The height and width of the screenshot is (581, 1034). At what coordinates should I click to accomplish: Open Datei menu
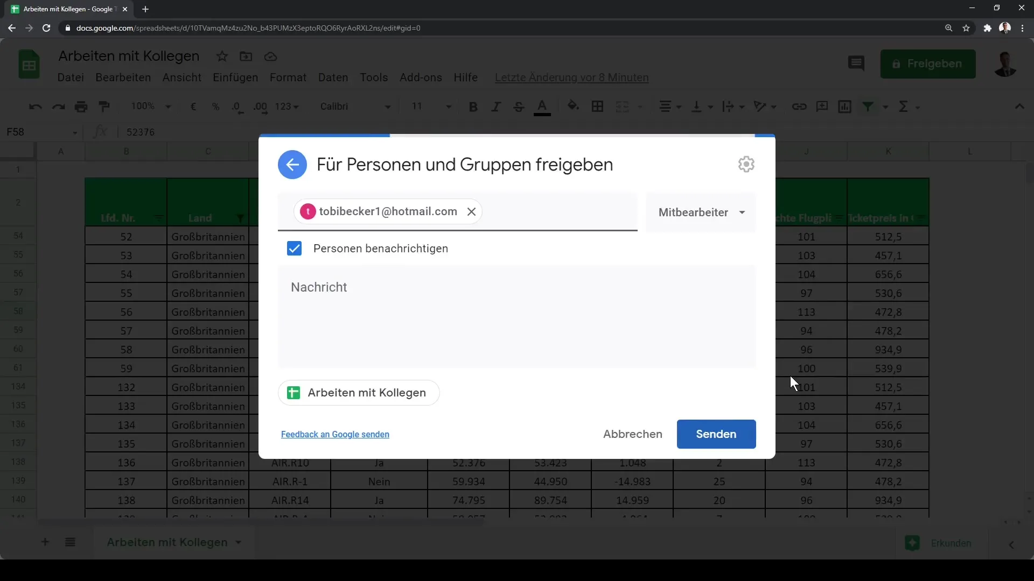click(71, 77)
